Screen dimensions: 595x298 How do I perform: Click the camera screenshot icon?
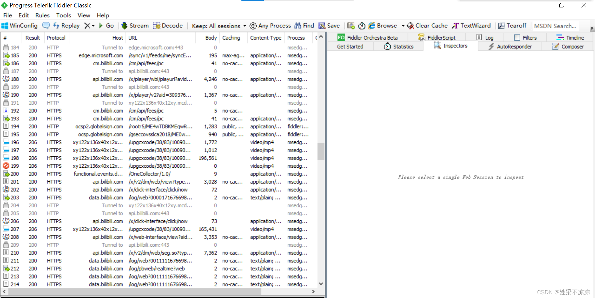351,26
